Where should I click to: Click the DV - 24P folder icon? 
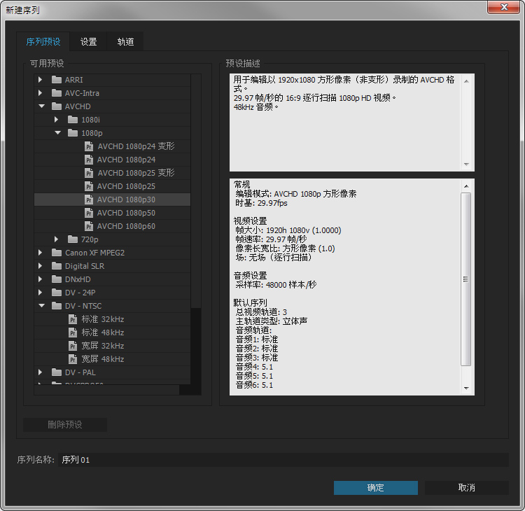[x=57, y=293]
